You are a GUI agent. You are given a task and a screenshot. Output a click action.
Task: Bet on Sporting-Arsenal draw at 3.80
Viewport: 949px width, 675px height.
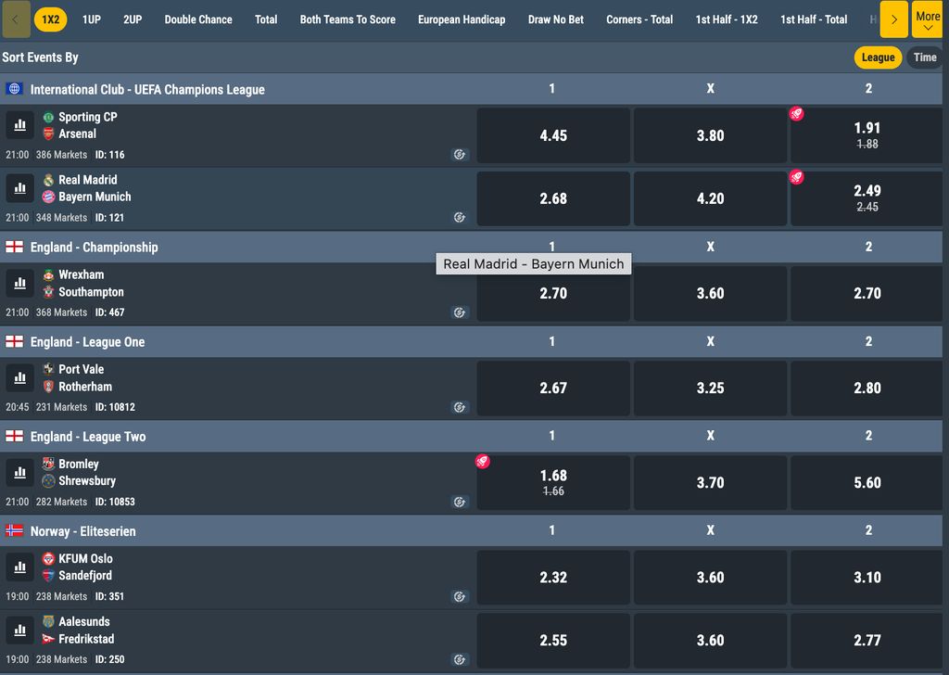pos(710,135)
